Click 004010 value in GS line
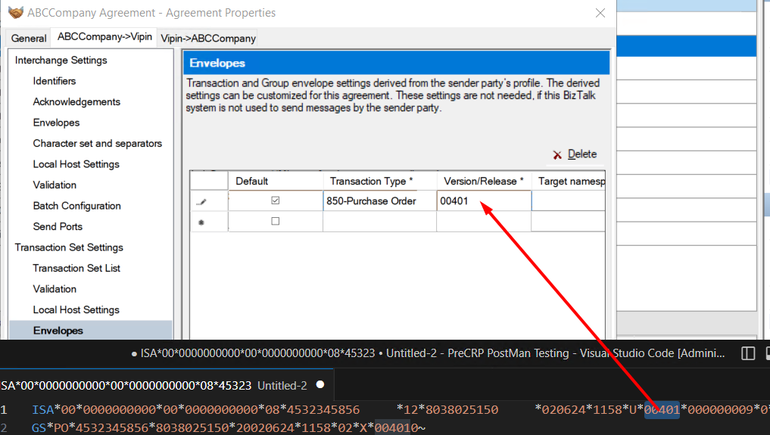Screen dimensions: 770x435 (396, 427)
